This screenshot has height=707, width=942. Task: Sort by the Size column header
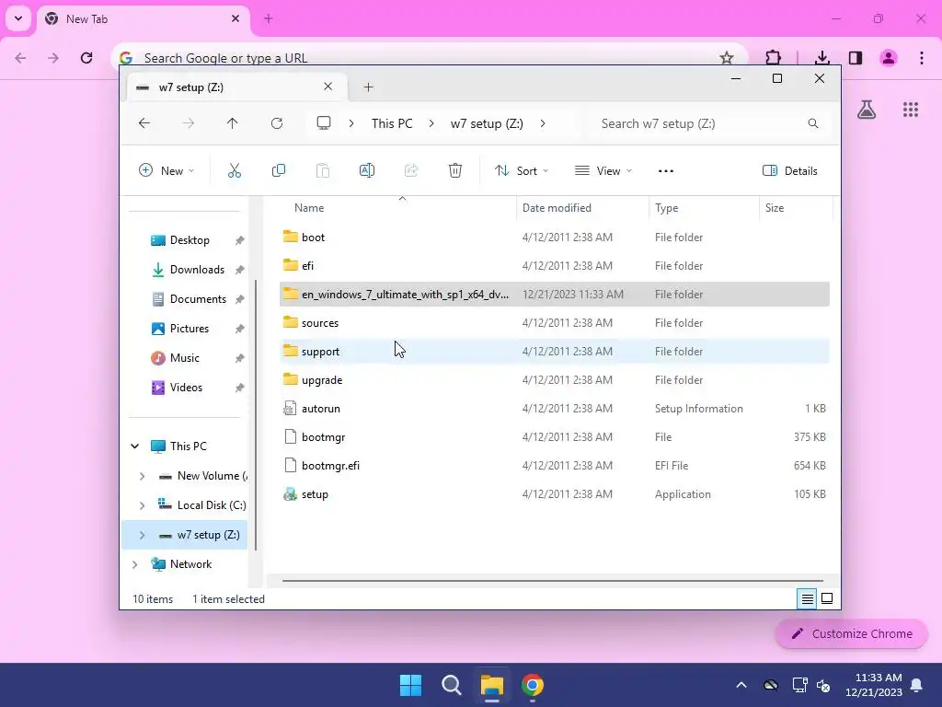click(775, 208)
